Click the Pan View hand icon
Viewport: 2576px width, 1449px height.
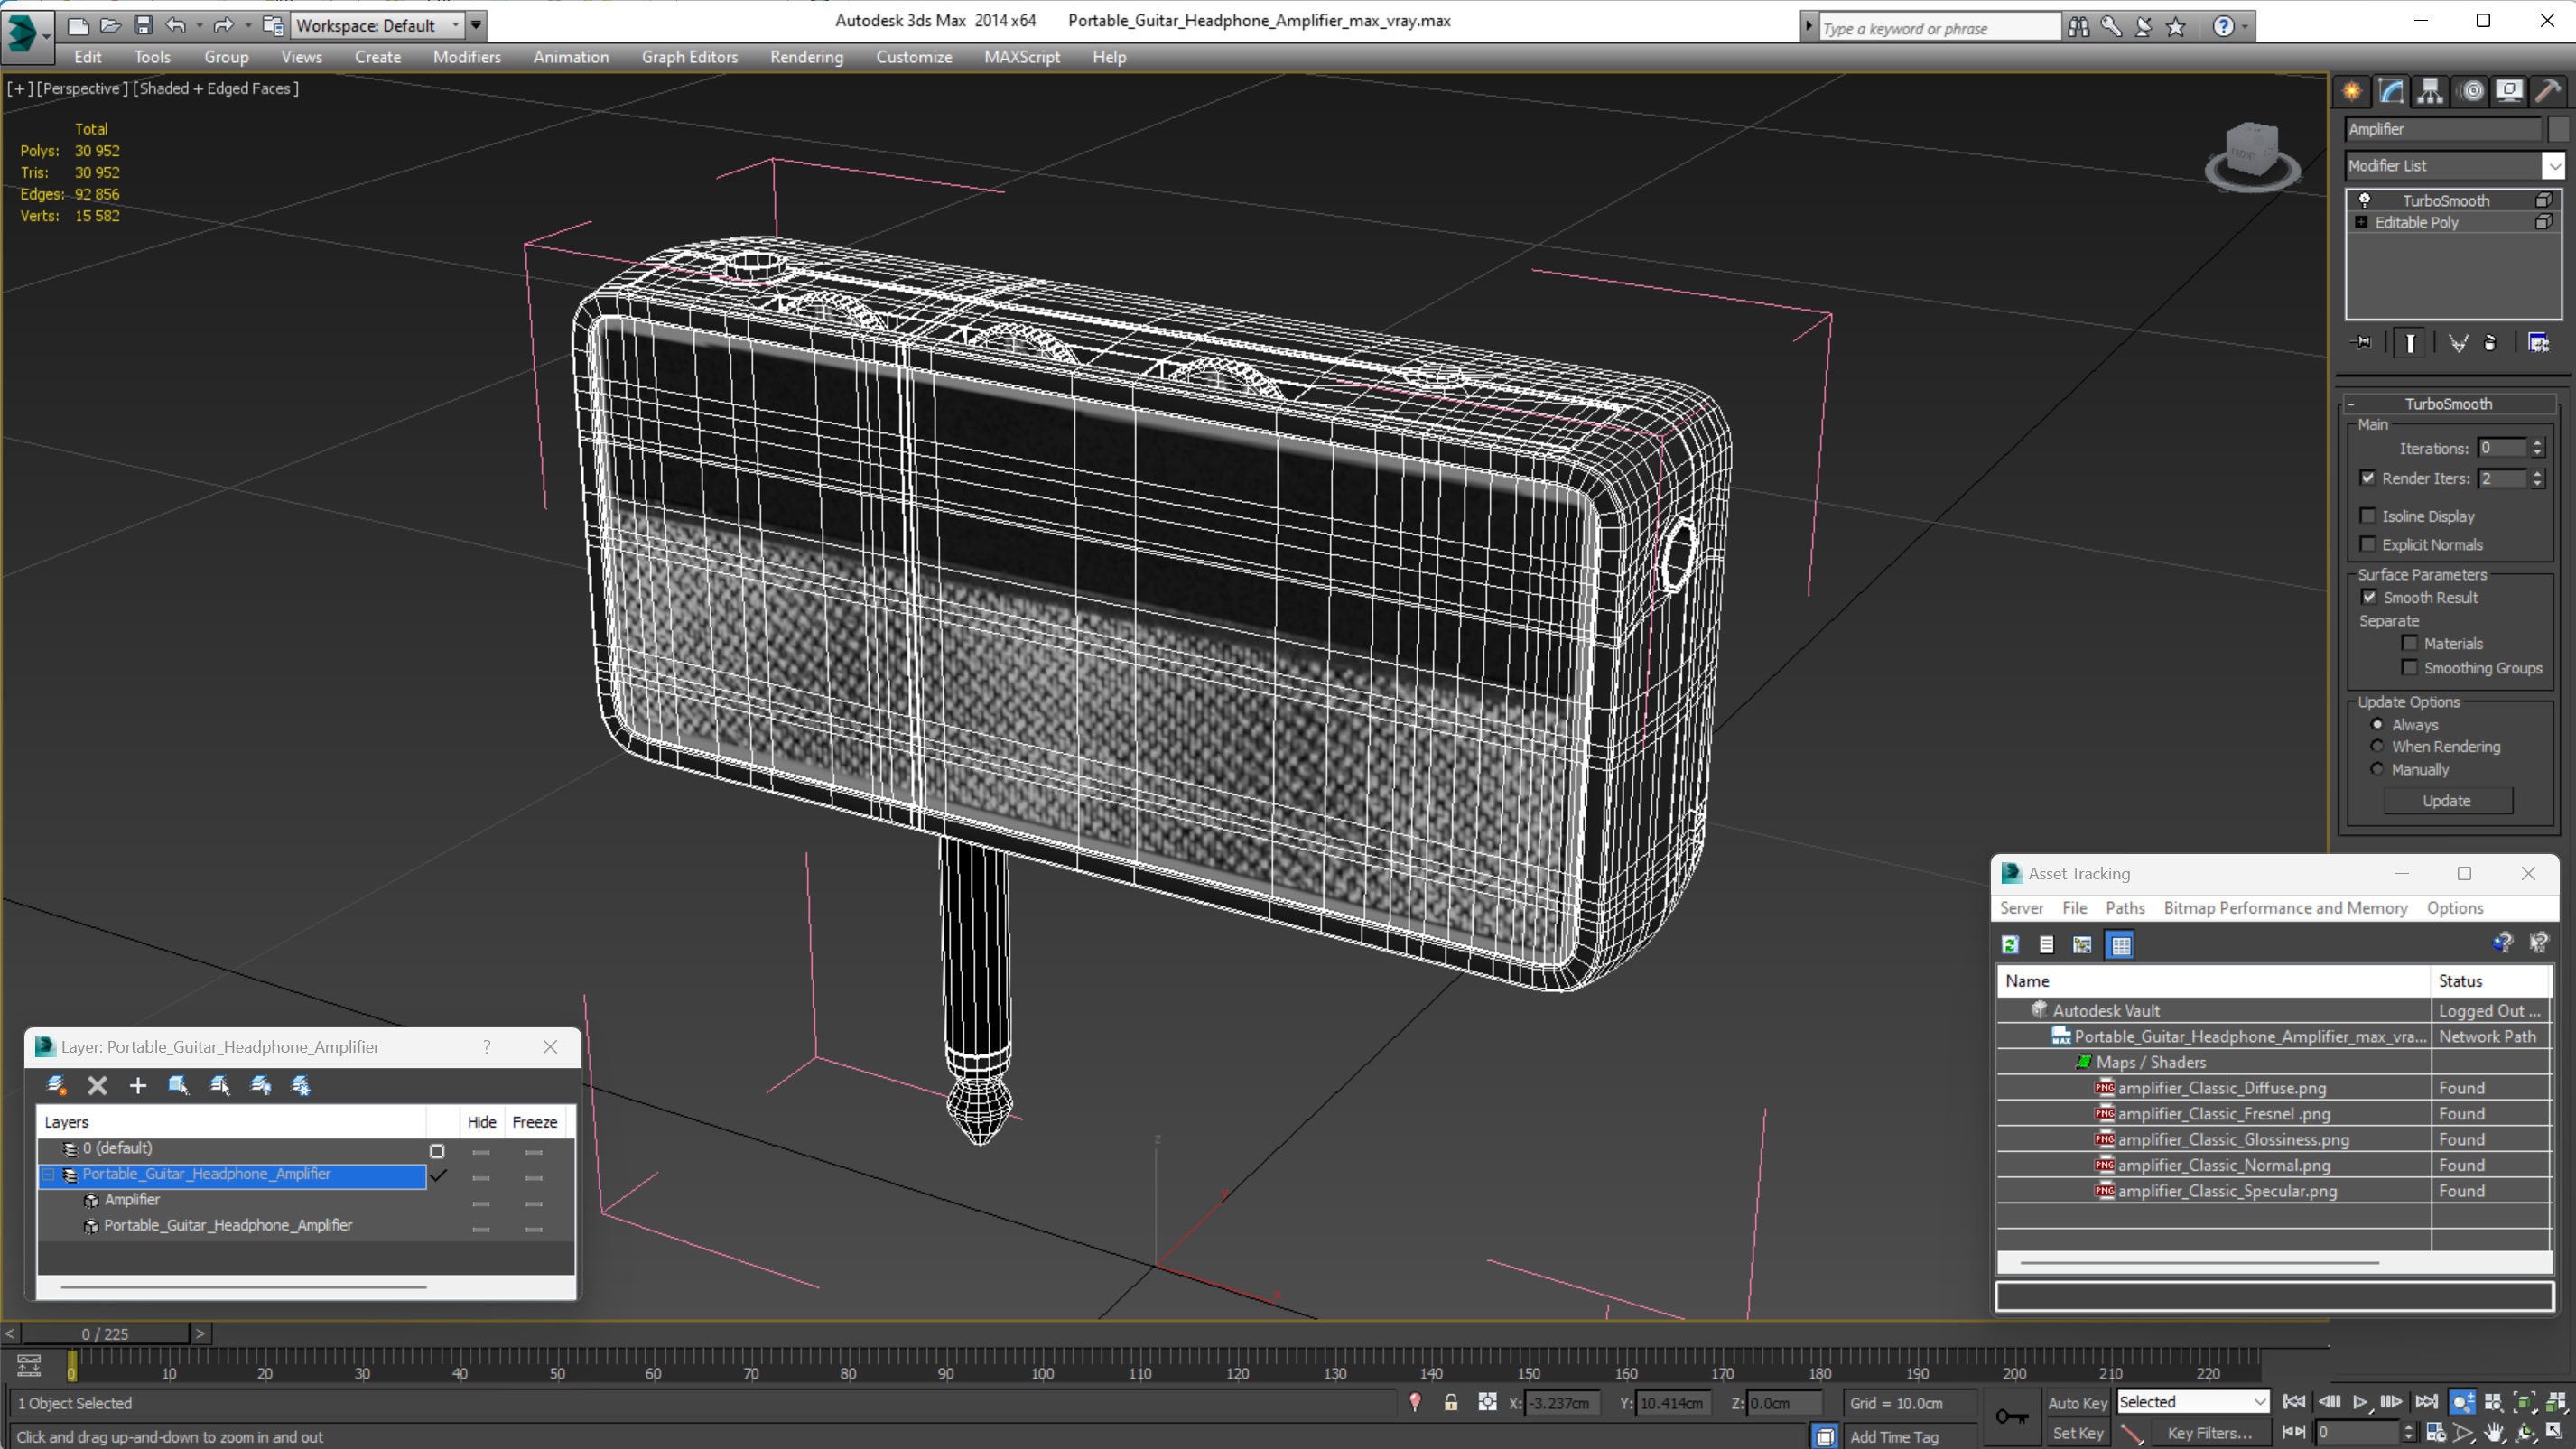(x=2494, y=1432)
